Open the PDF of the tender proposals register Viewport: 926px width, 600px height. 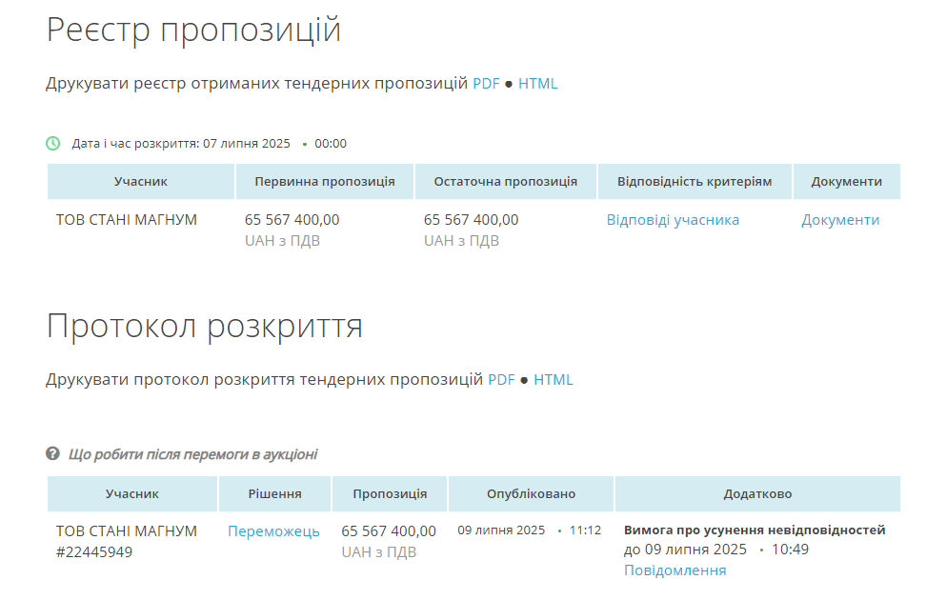[486, 84]
